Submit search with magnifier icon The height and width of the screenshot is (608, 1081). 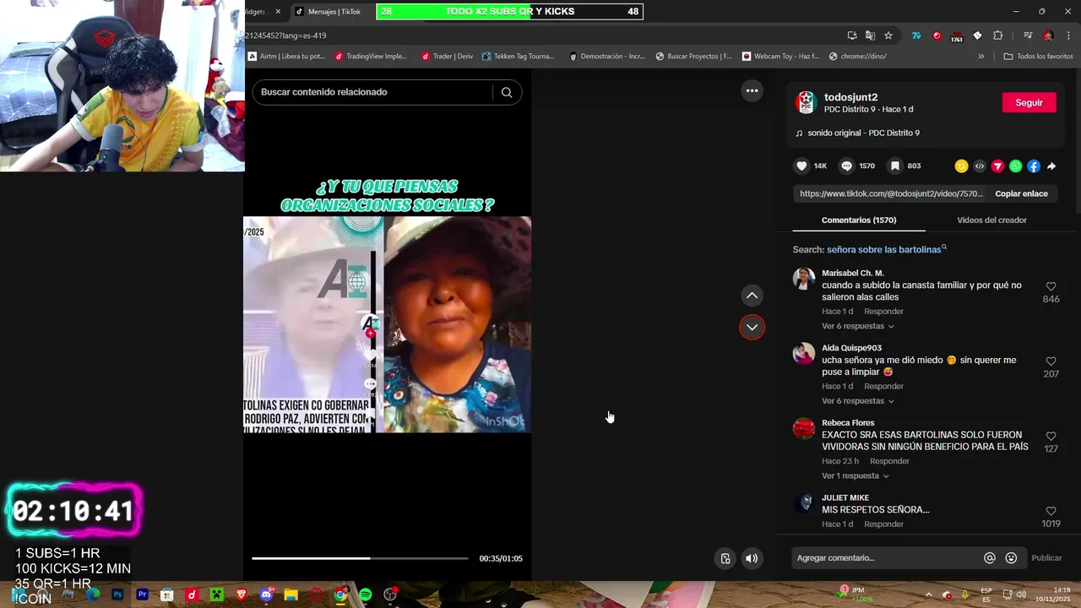[x=507, y=92]
